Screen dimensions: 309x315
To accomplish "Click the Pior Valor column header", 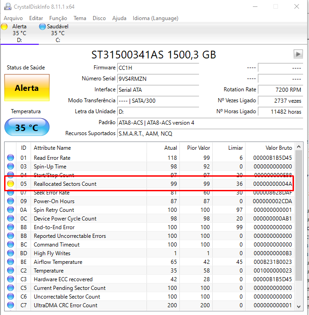I will pos(196,148).
